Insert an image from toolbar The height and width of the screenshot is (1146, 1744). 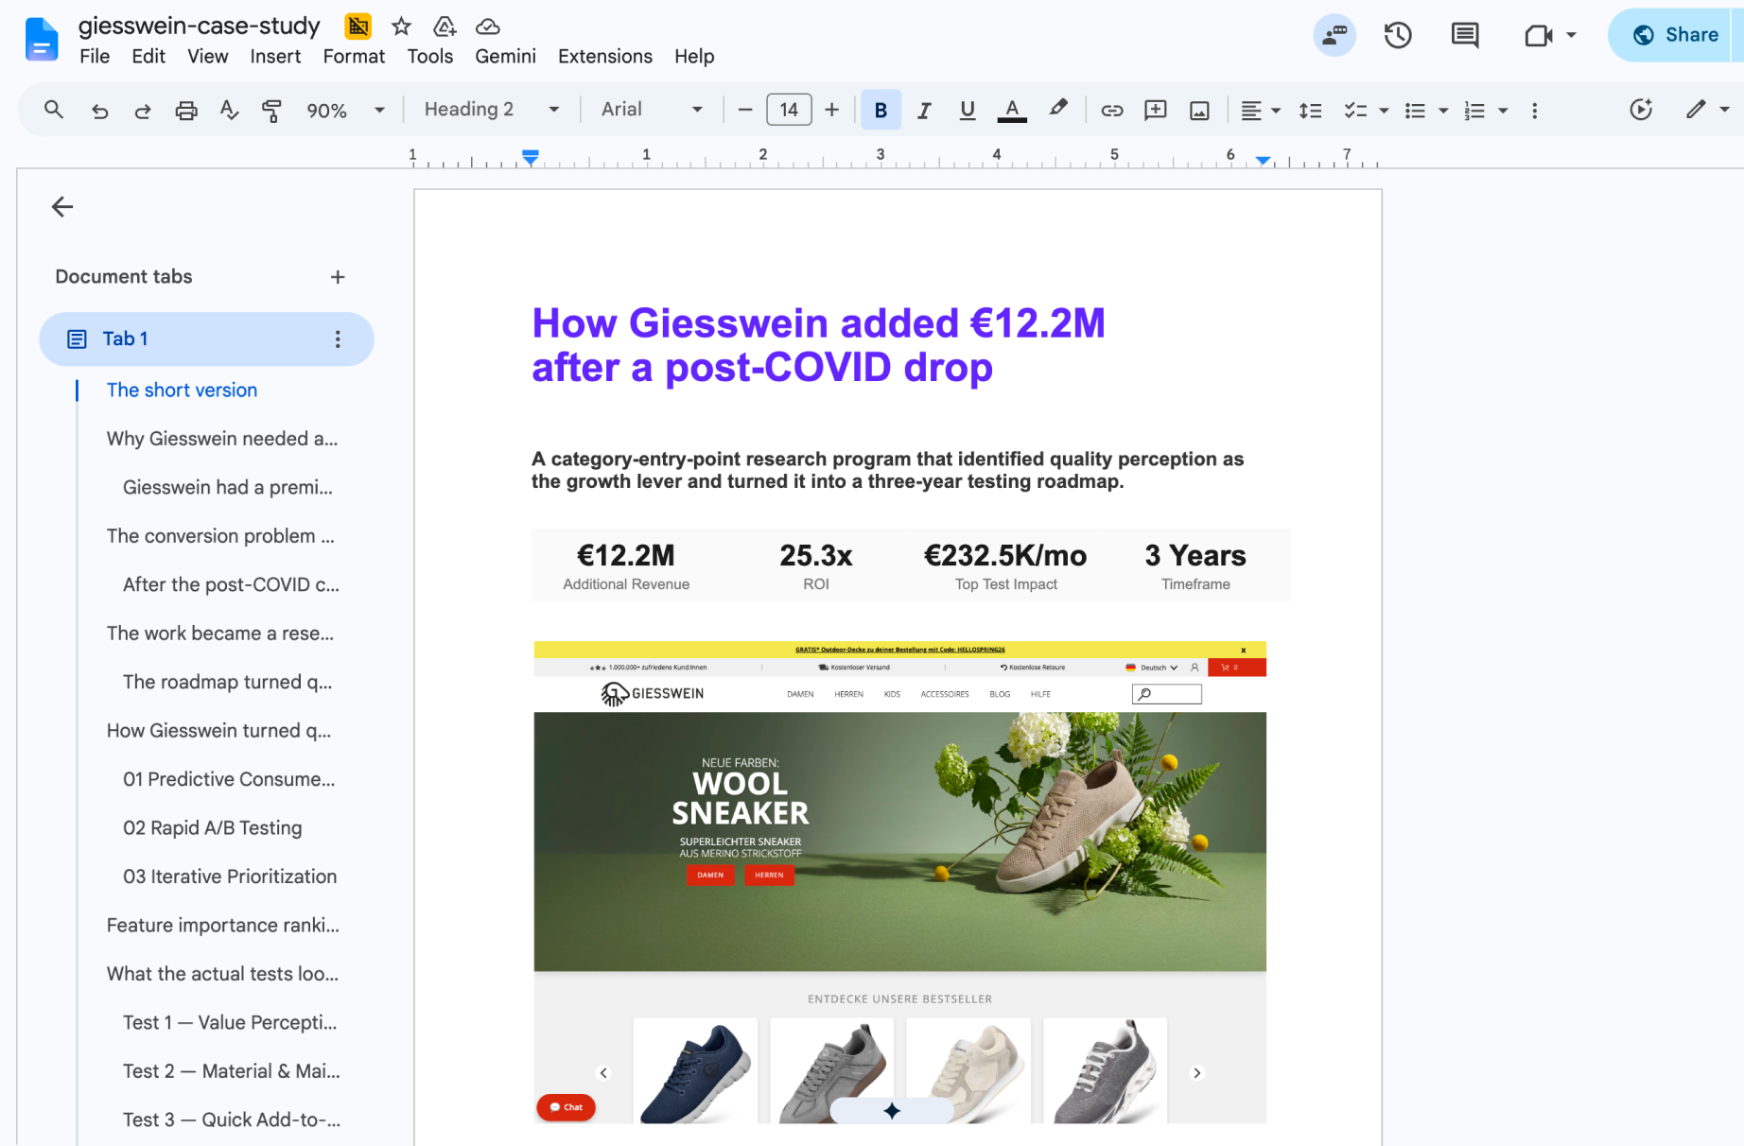click(1199, 111)
